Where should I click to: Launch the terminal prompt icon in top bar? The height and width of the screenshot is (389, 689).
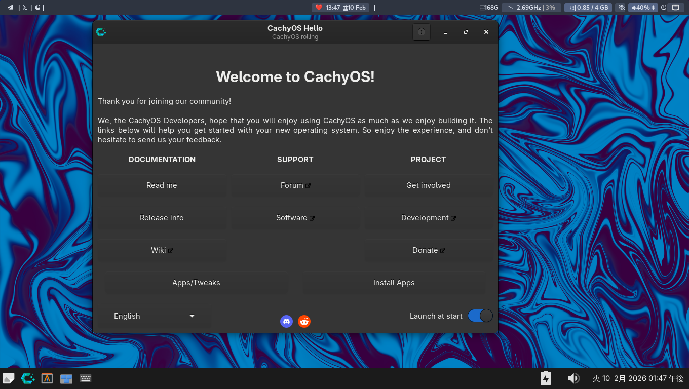(24, 8)
